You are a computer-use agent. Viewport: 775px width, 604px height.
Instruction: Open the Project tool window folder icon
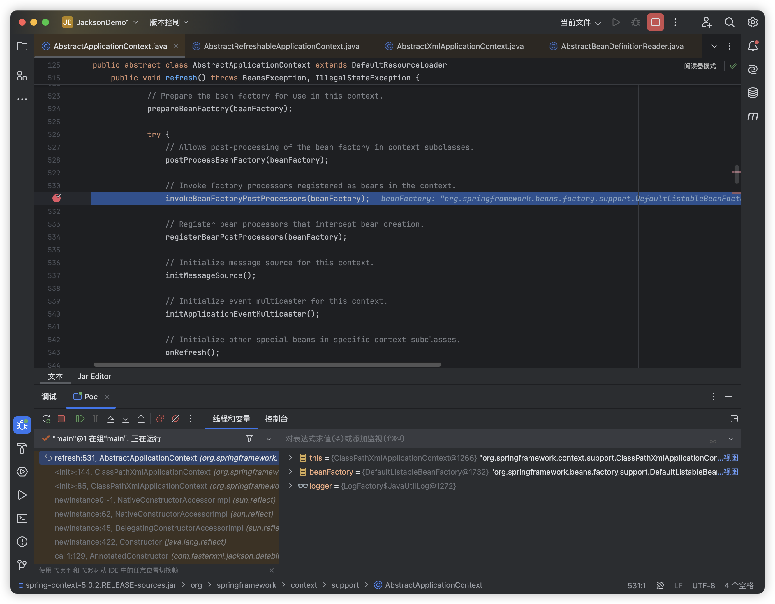coord(22,46)
